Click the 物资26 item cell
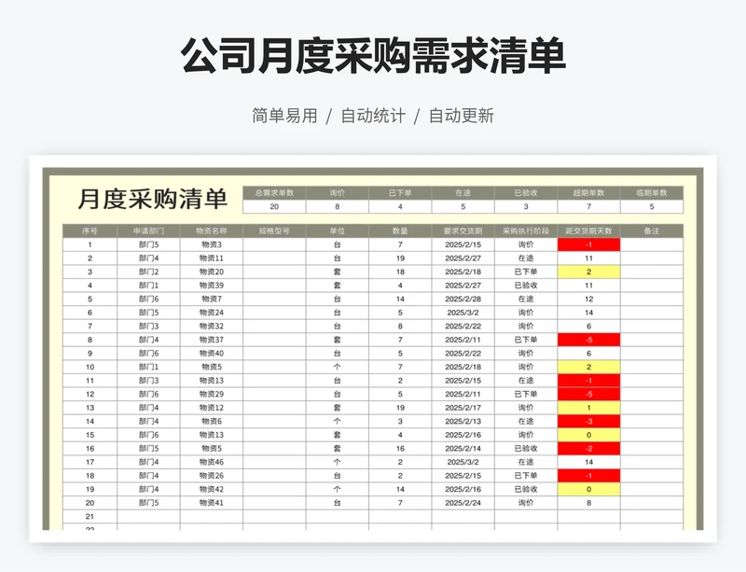This screenshot has width=746, height=572. 212,475
